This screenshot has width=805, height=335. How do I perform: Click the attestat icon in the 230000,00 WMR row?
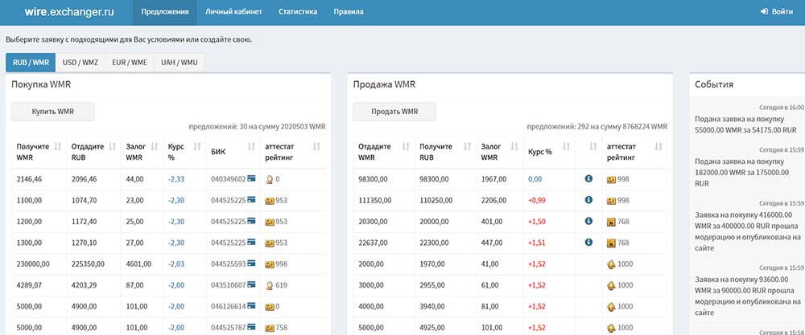tap(269, 264)
